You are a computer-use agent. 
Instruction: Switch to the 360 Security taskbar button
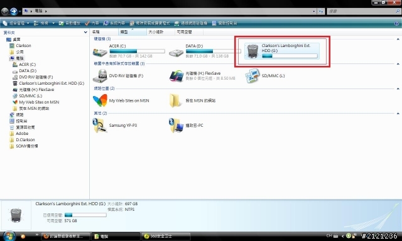click(x=166, y=236)
